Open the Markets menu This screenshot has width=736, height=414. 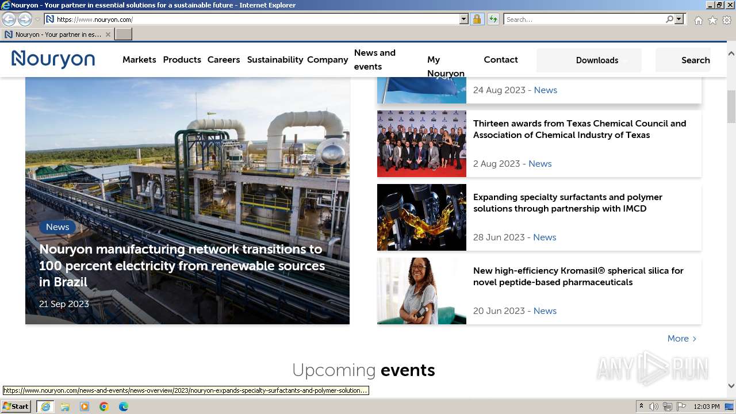click(139, 60)
